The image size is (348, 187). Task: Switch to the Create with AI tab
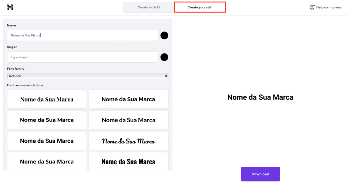(149, 7)
